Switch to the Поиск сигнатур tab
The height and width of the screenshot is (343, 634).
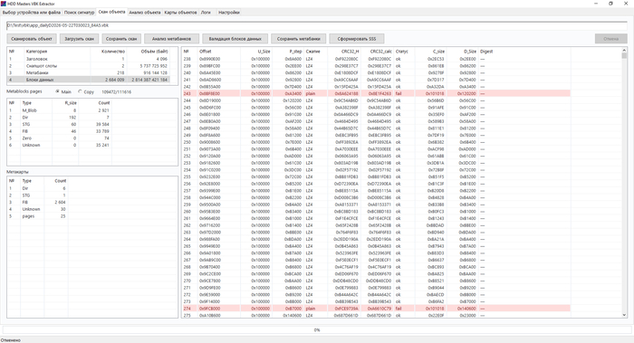[80, 13]
